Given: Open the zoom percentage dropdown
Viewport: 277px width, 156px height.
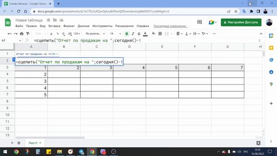Looking at the screenshot, I should point(40,34).
